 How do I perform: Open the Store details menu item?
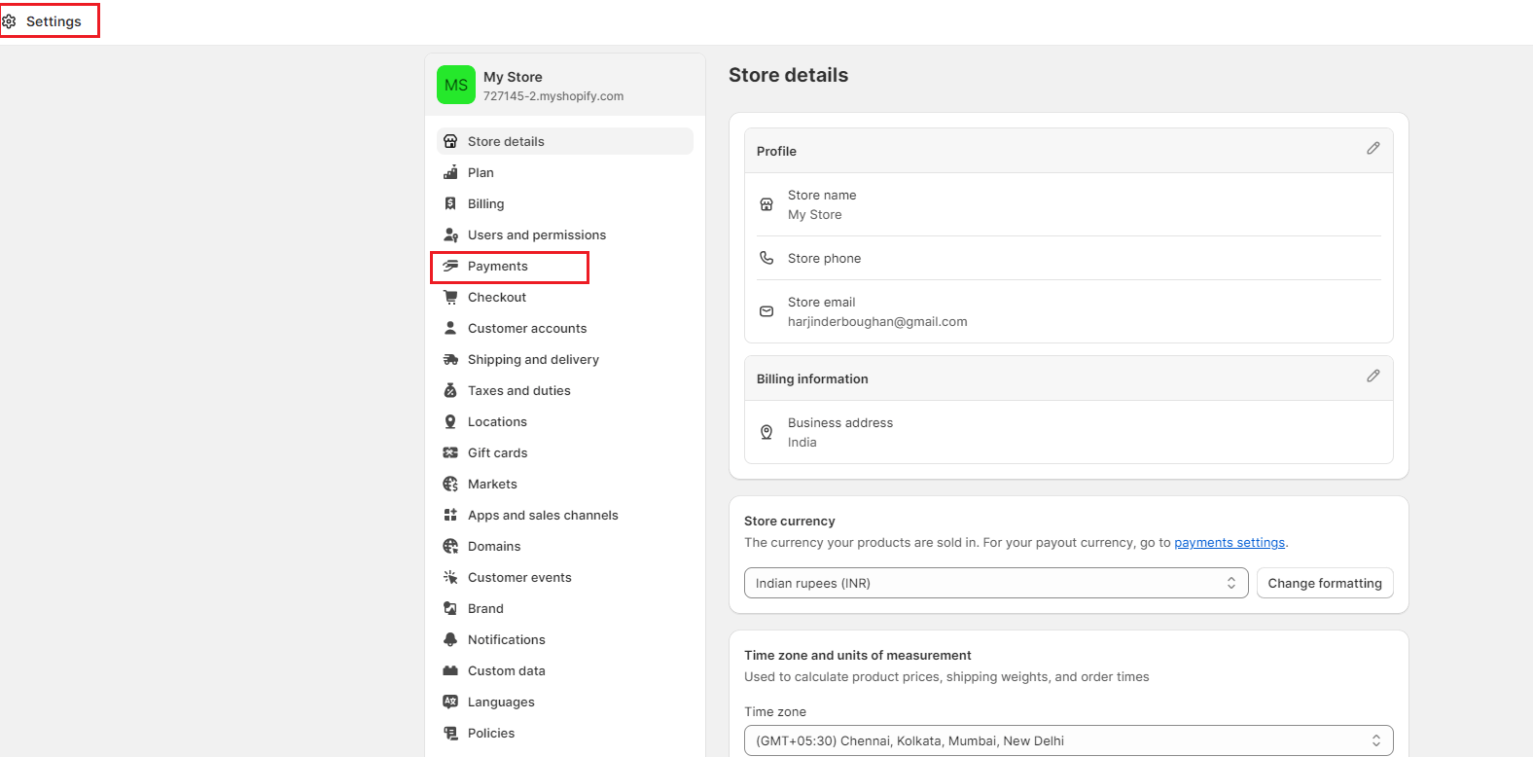565,141
